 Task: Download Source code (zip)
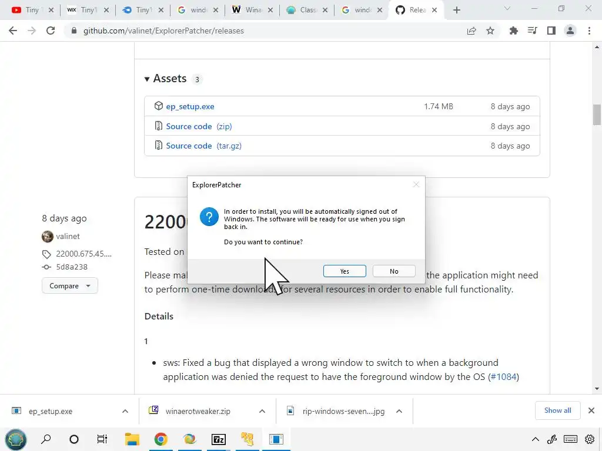tap(199, 126)
